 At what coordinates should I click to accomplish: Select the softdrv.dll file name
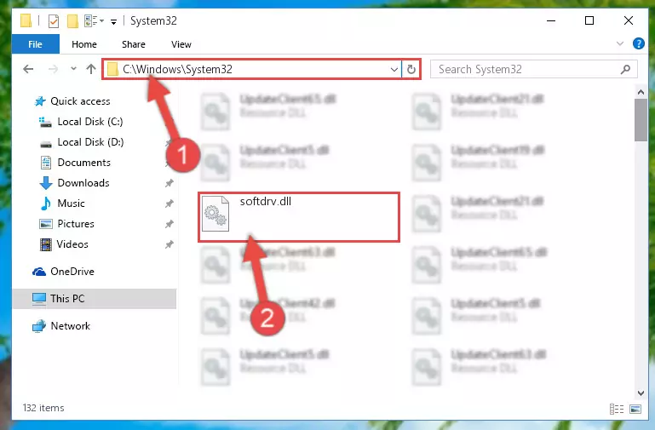point(265,201)
